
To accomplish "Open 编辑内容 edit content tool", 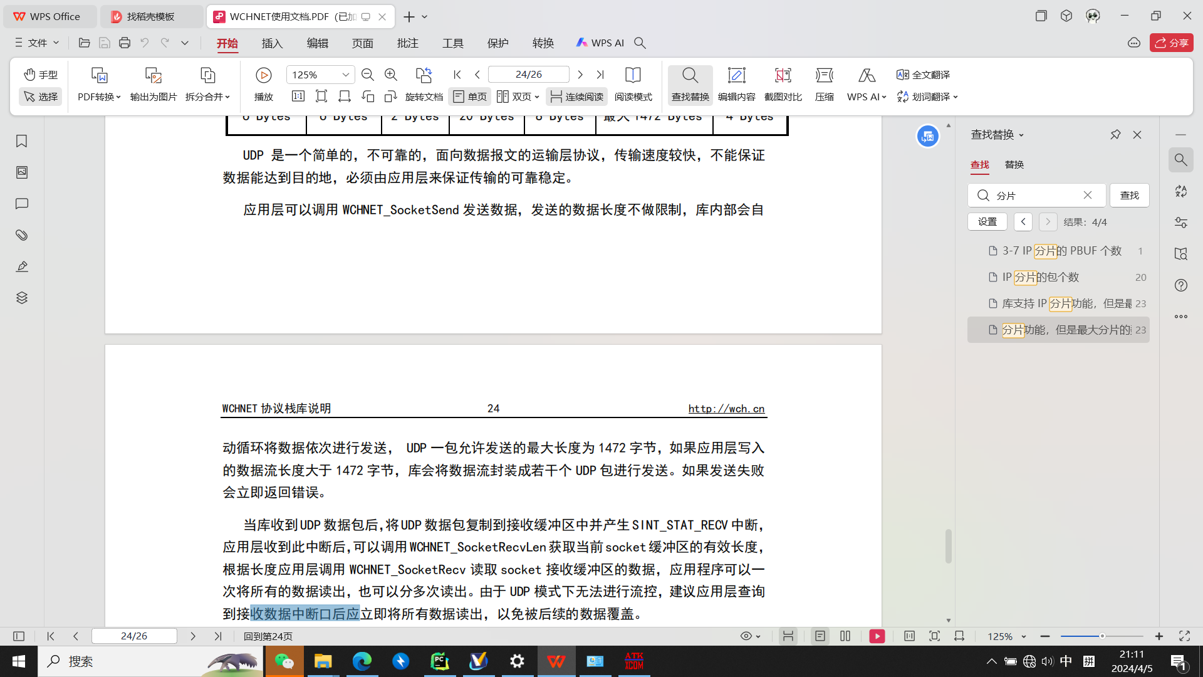I will tap(736, 84).
